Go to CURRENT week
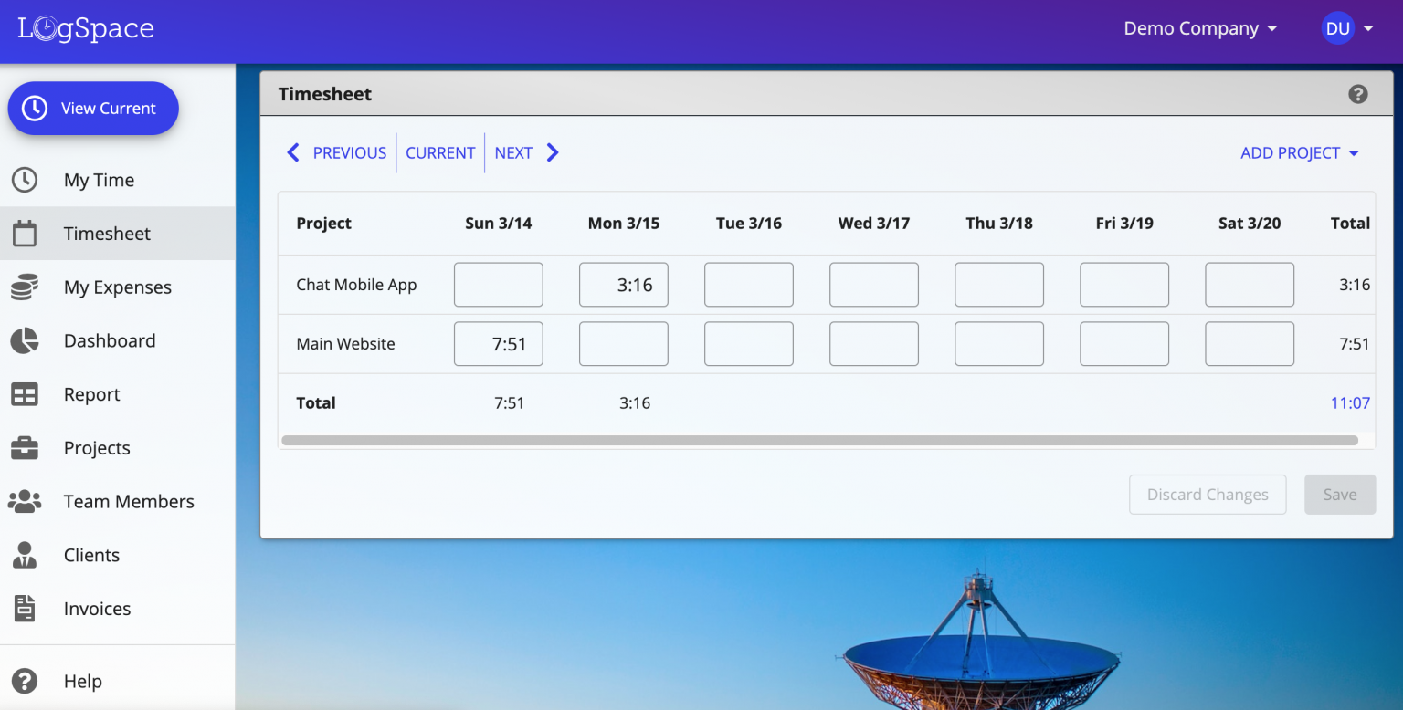The width and height of the screenshot is (1403, 710). pyautogui.click(x=440, y=152)
